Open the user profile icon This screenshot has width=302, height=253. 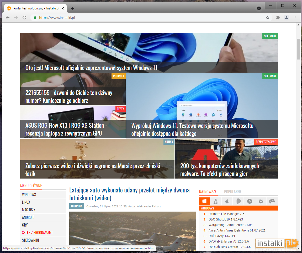(287, 18)
